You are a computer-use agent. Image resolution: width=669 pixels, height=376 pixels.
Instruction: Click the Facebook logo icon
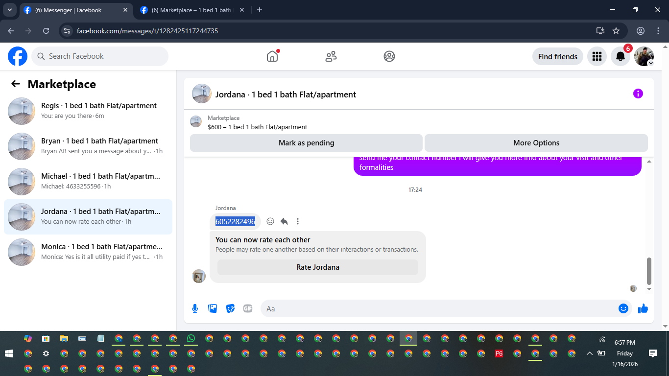18,56
